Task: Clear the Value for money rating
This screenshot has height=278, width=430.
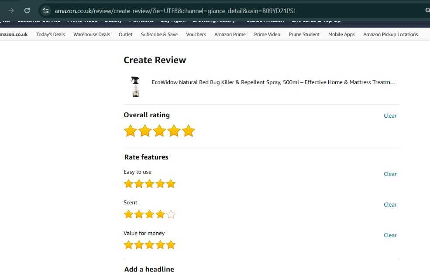Action: click(x=390, y=235)
